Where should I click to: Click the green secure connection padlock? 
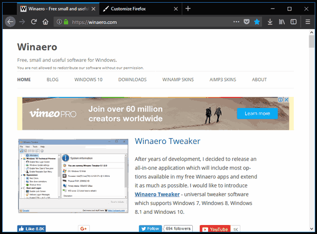[66, 22]
